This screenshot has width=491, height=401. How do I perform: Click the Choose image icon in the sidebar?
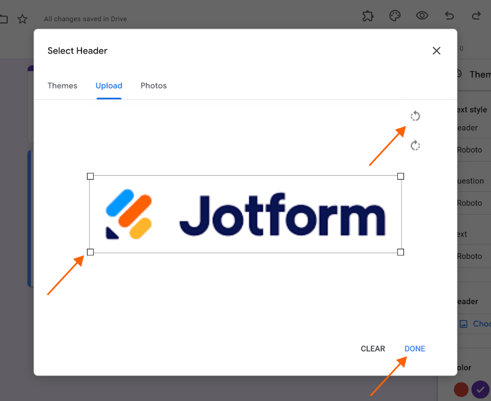(x=463, y=324)
